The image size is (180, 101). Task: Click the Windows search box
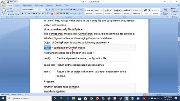click(29, 98)
